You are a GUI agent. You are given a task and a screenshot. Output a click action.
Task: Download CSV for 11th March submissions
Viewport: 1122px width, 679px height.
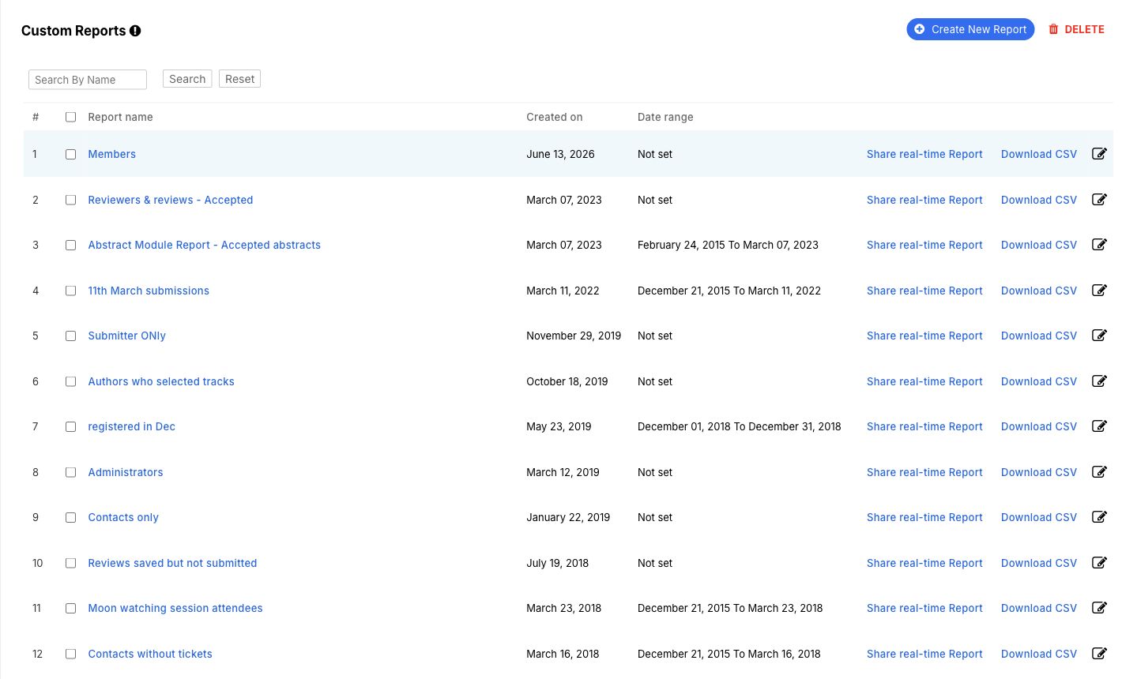tap(1039, 291)
